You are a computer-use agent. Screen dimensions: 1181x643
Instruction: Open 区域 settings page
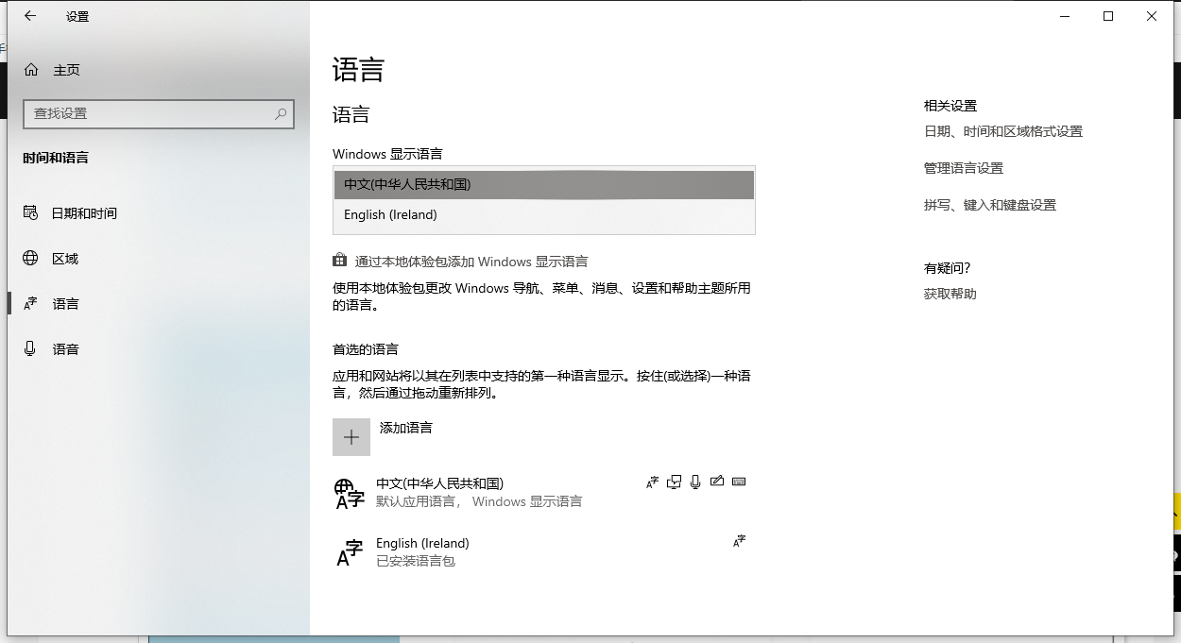pyautogui.click(x=159, y=259)
